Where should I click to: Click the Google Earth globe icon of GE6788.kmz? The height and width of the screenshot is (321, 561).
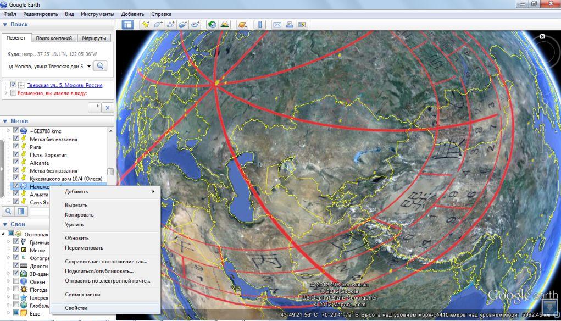[x=24, y=131]
